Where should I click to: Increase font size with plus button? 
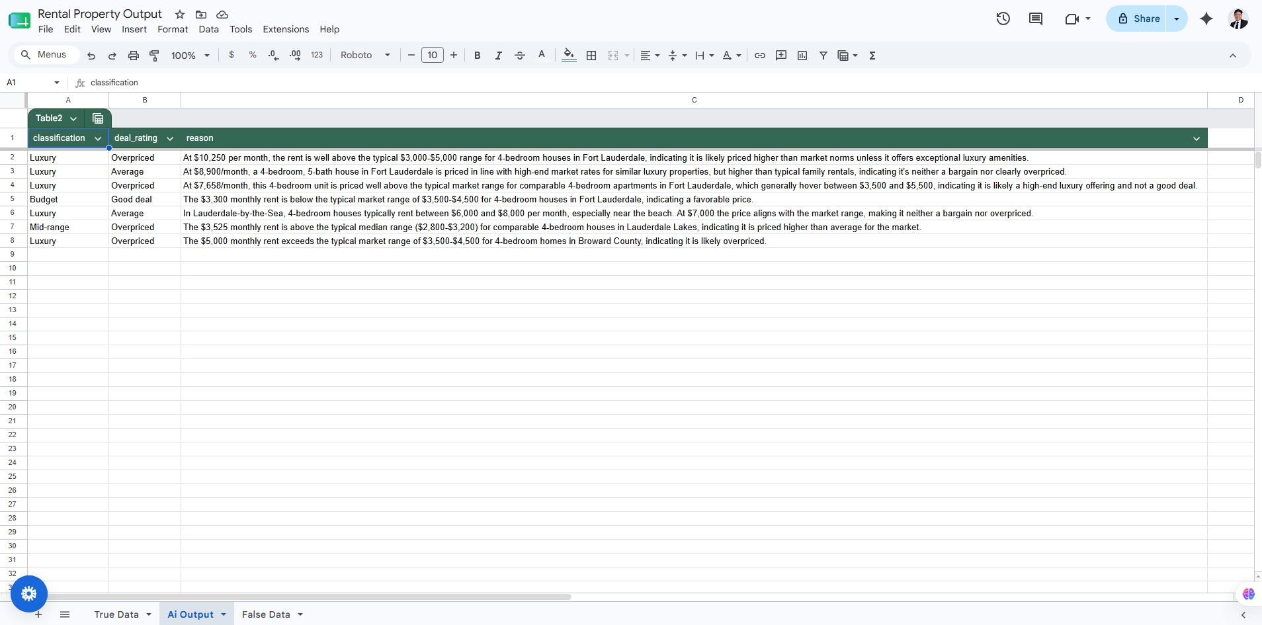[454, 55]
